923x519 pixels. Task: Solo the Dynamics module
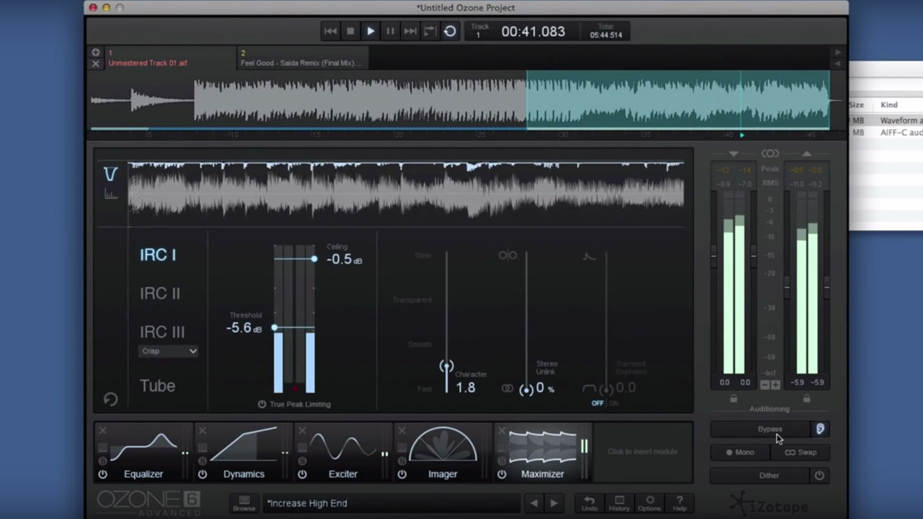[x=202, y=461]
